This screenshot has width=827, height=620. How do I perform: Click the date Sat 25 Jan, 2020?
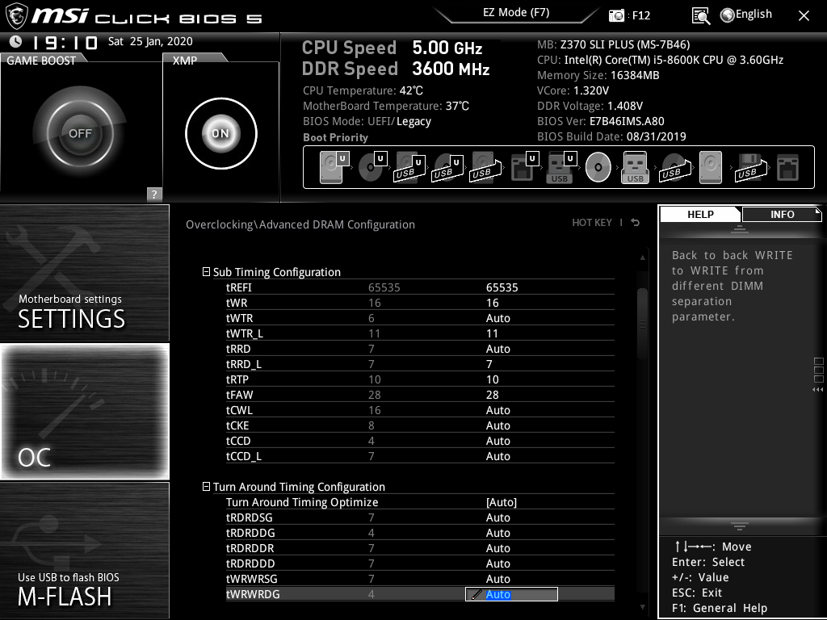click(150, 41)
